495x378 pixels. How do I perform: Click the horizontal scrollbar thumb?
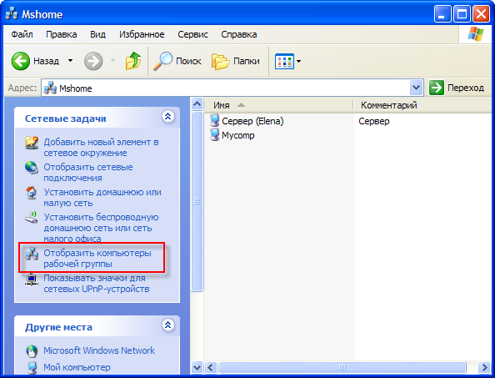coord(342,368)
